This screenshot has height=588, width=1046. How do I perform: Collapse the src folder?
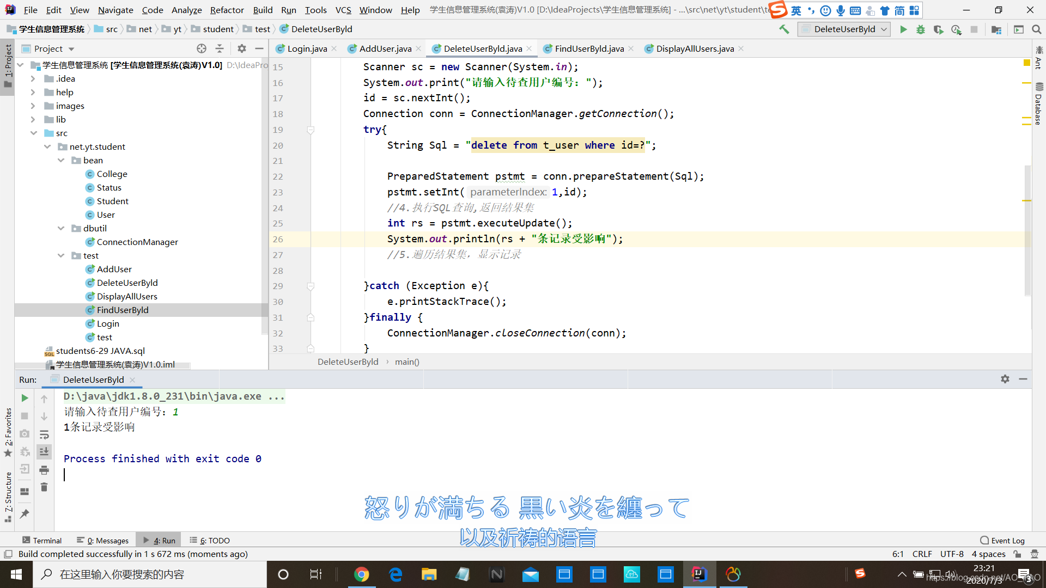pyautogui.click(x=33, y=133)
